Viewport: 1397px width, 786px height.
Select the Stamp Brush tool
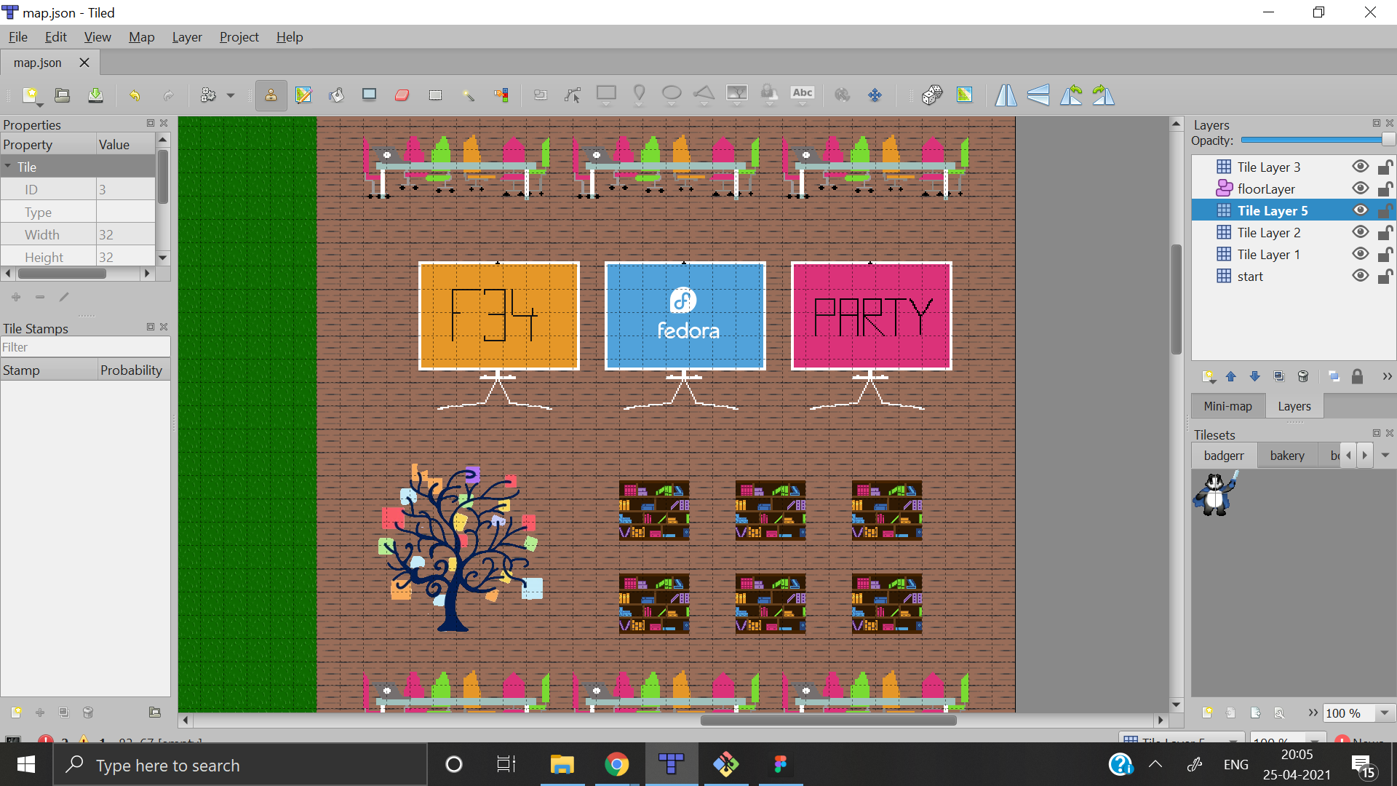click(x=271, y=95)
